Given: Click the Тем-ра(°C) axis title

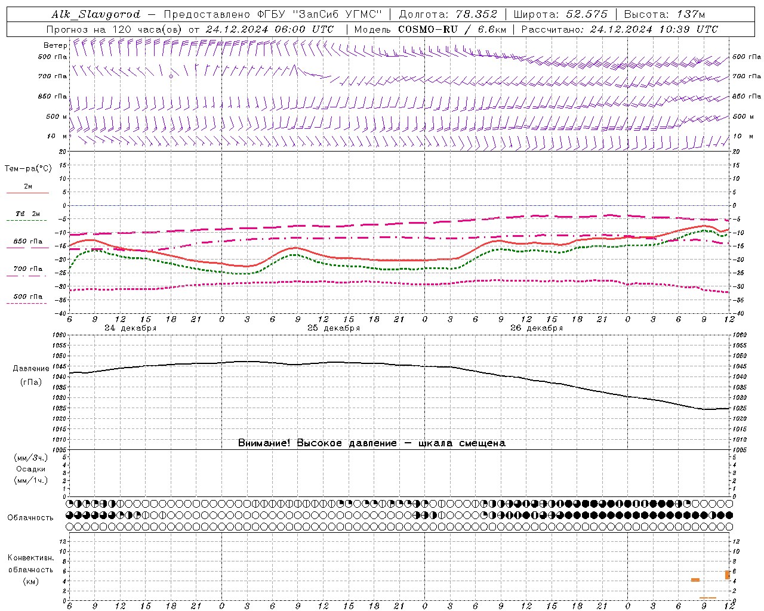Looking at the screenshot, I should pyautogui.click(x=28, y=169).
